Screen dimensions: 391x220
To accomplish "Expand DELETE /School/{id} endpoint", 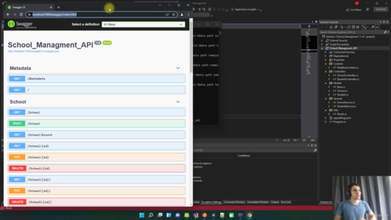I will [x=97, y=169].
